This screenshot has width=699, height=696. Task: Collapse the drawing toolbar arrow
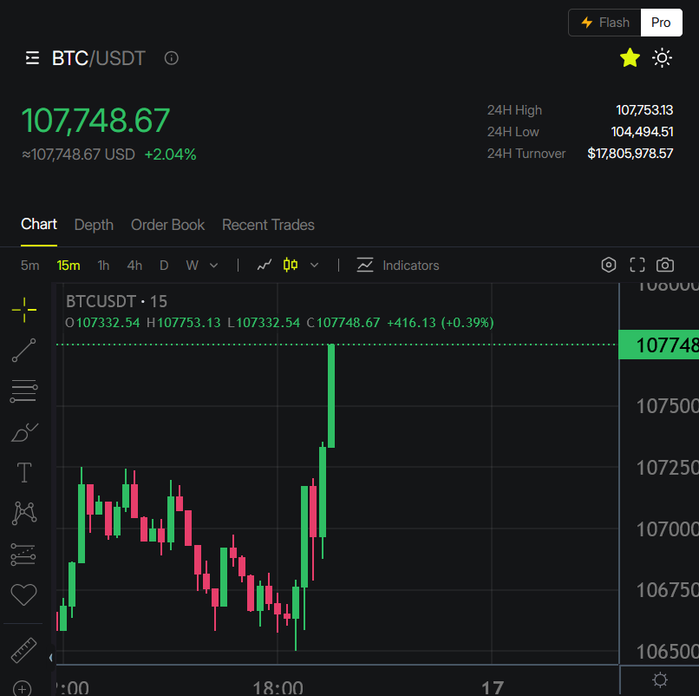(51, 657)
